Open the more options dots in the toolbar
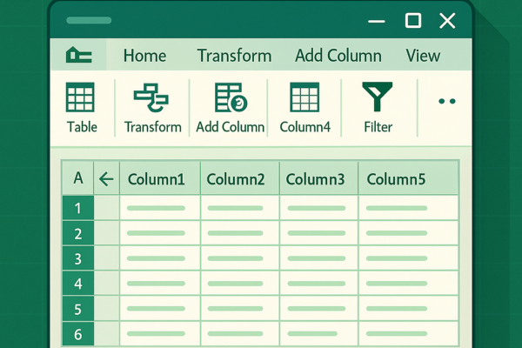Screen dimensions: 522x348 coord(447,101)
